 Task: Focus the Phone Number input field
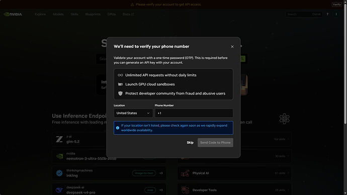pos(194,113)
